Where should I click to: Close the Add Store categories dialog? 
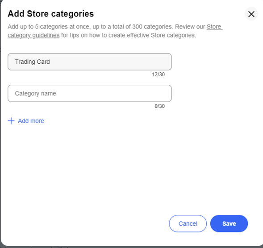(x=251, y=14)
